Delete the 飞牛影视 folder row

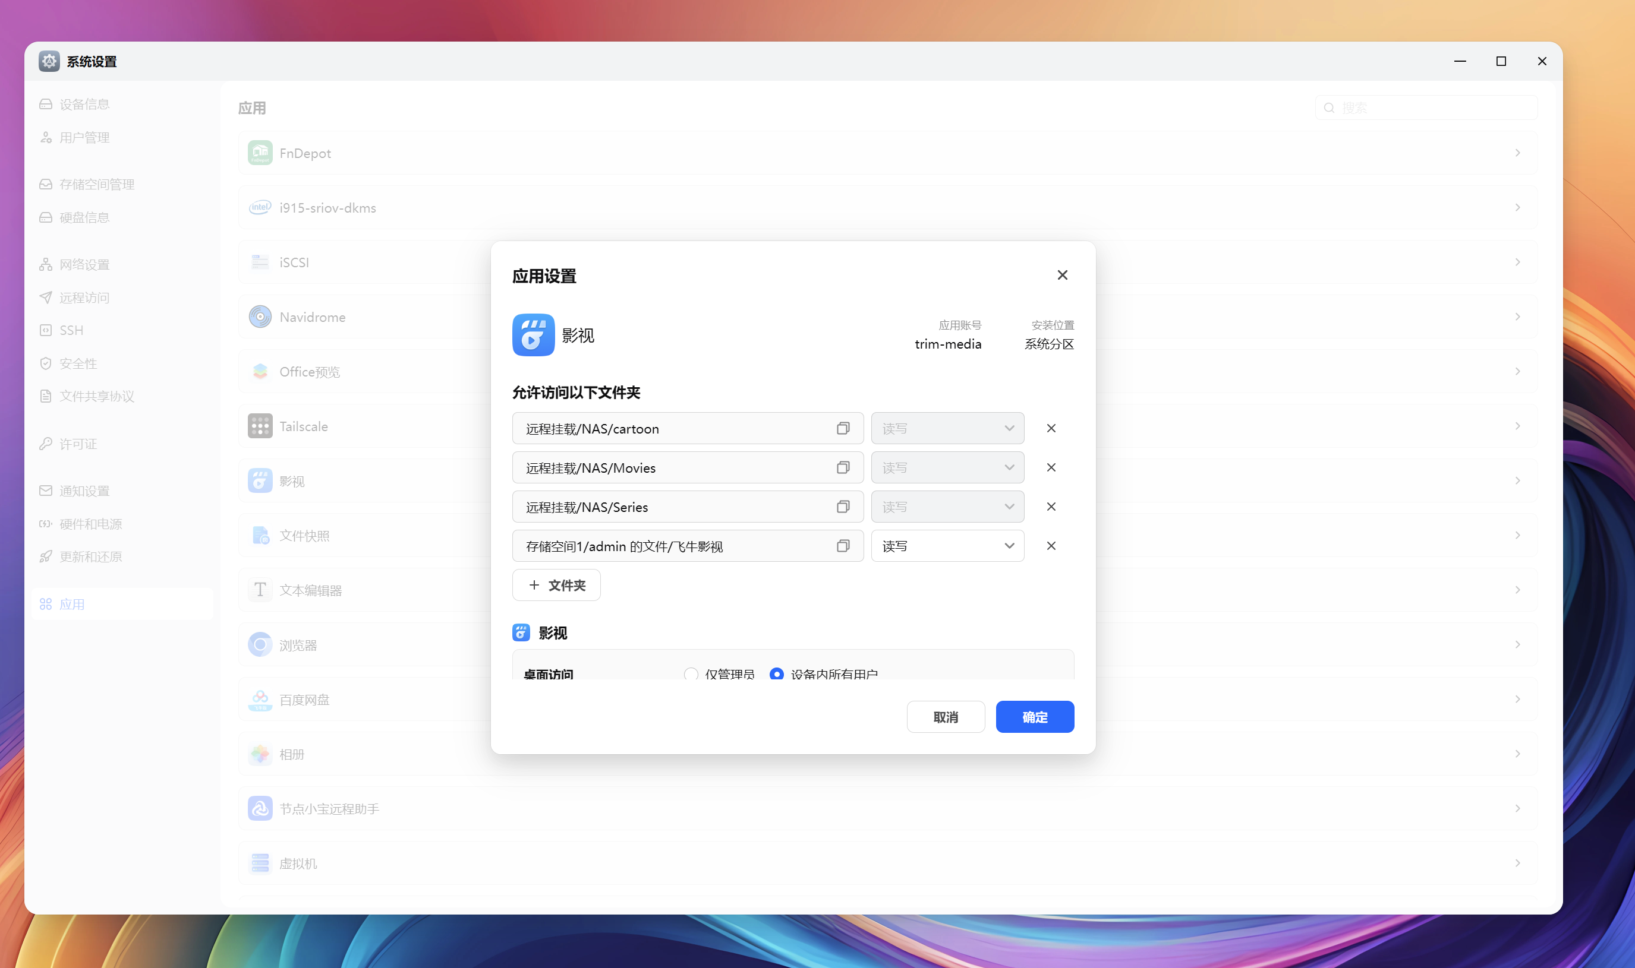pos(1051,546)
